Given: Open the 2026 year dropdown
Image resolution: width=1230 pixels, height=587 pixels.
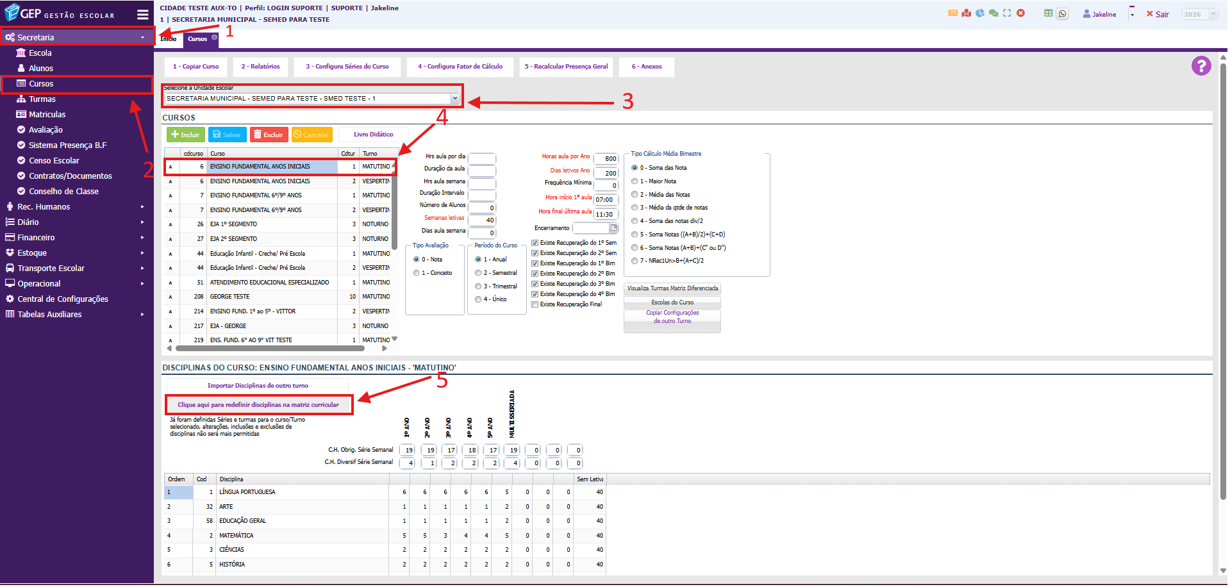Looking at the screenshot, I should coord(1199,14).
